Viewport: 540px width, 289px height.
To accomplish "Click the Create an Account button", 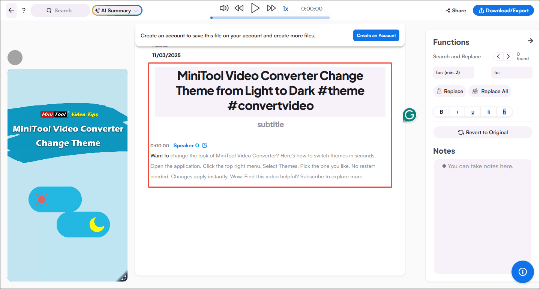I will tap(376, 35).
